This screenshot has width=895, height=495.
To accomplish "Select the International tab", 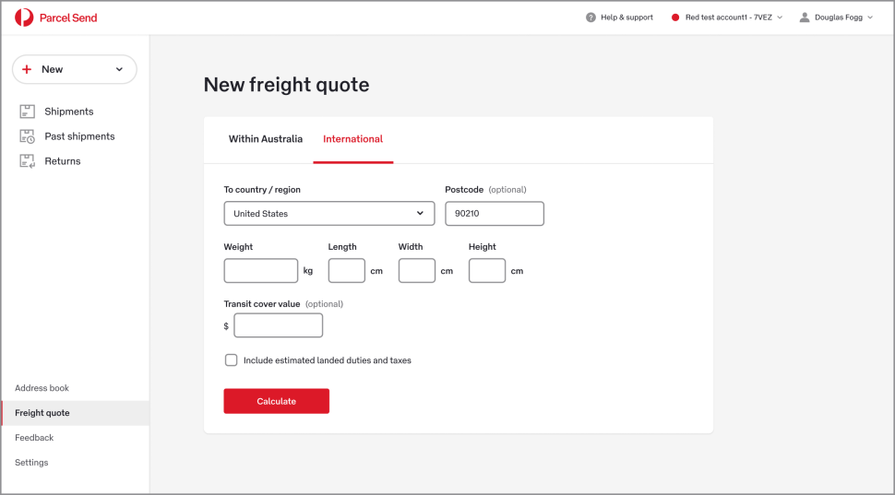I will (x=352, y=139).
